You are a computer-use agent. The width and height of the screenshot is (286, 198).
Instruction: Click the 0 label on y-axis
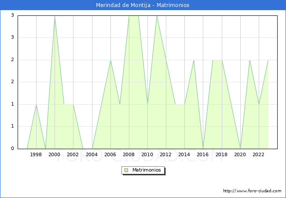[x=13, y=149]
